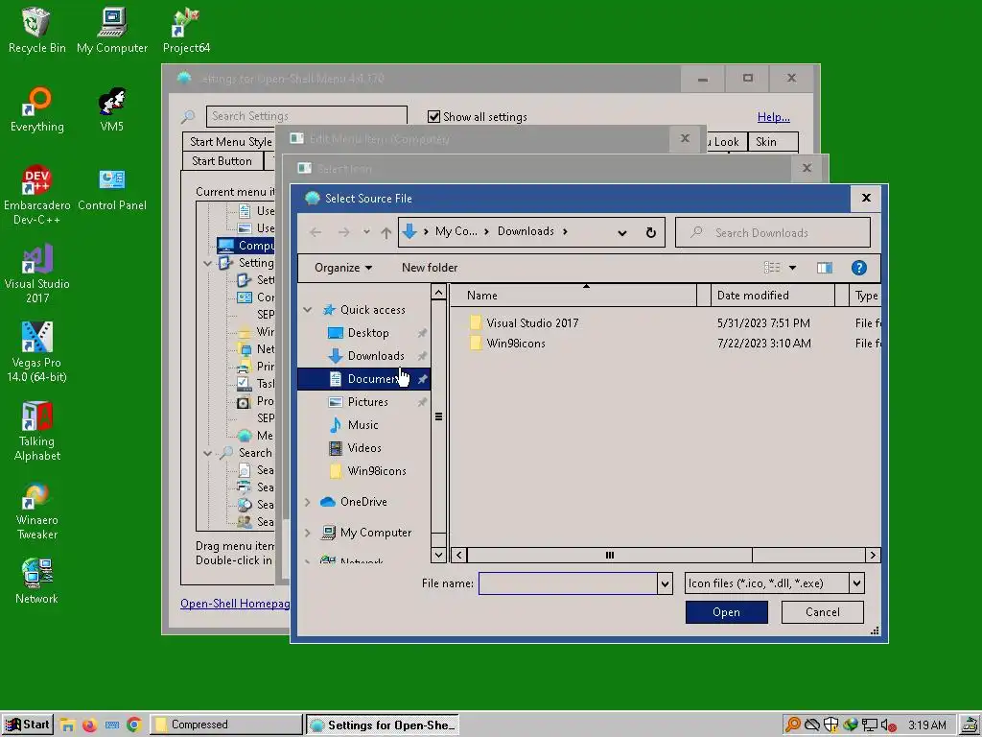
Task: Click the Firefox icon in taskbar
Action: coord(89,725)
